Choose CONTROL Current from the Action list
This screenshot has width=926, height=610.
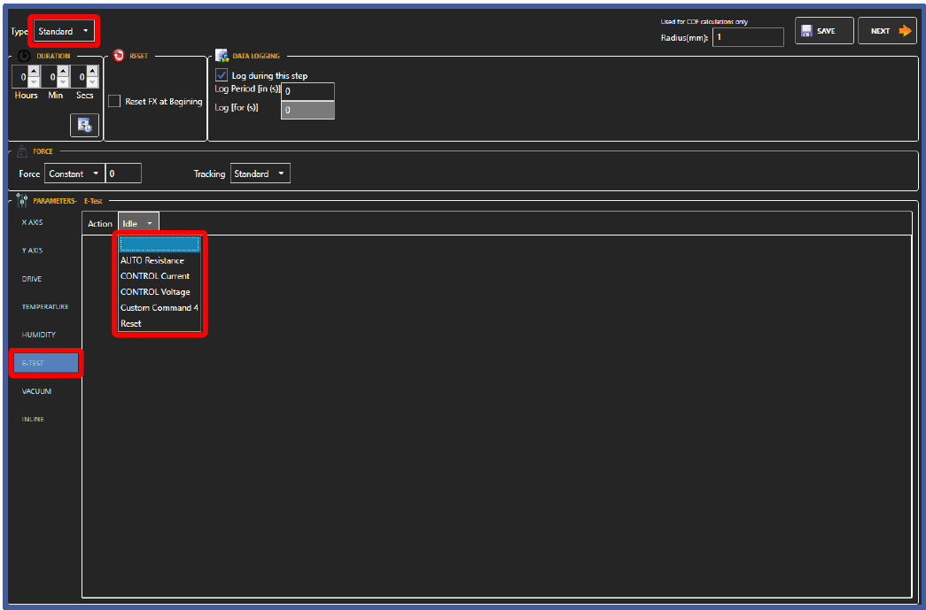tap(160, 276)
